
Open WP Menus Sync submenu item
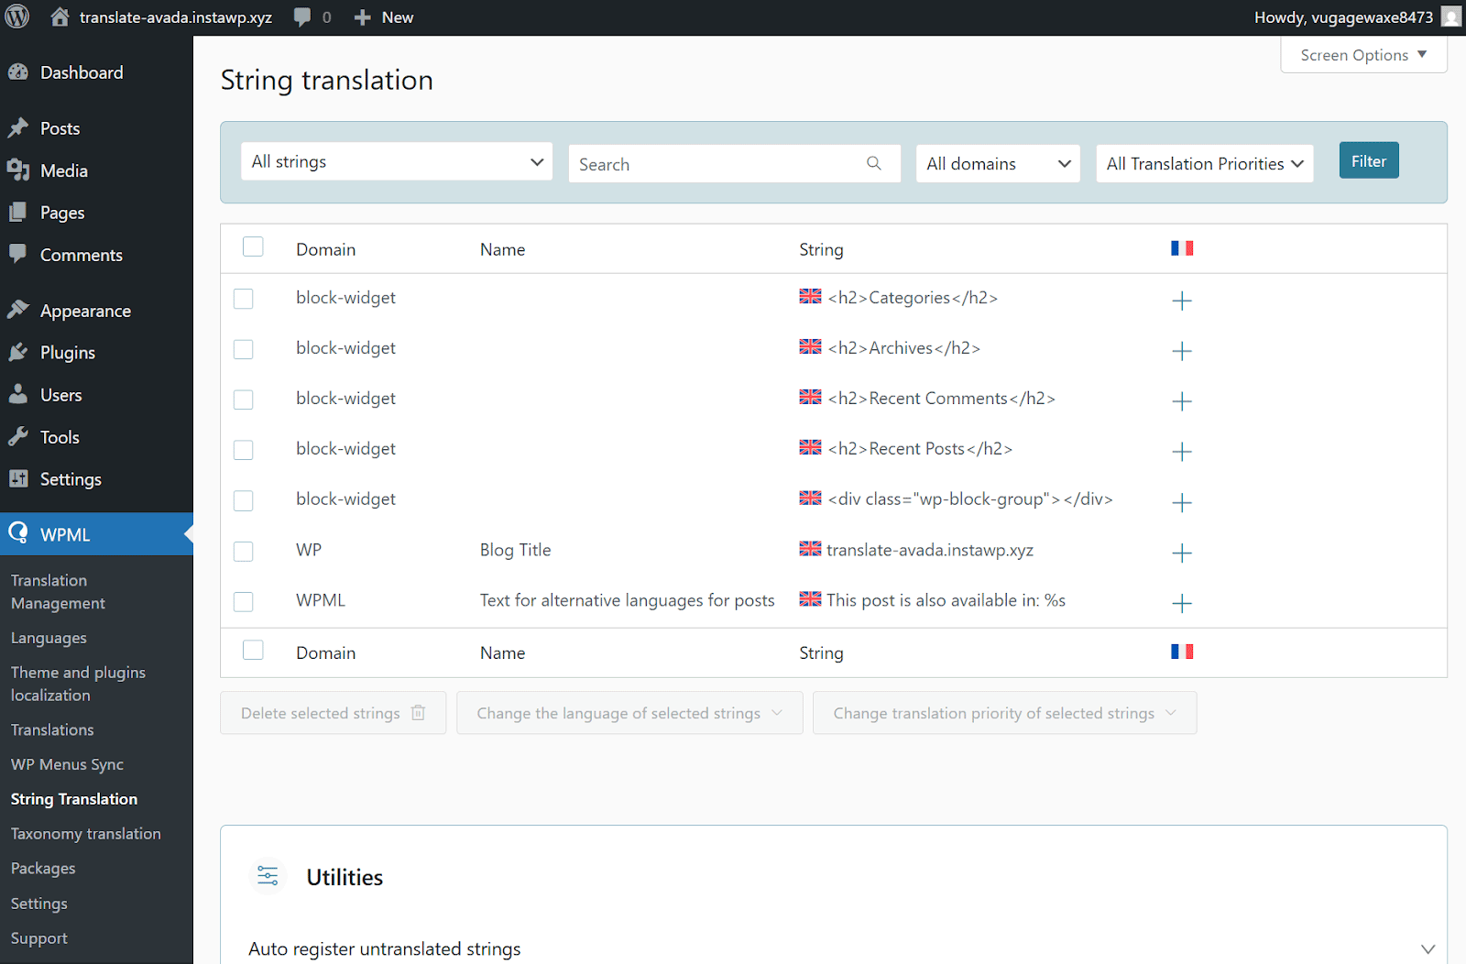(x=67, y=764)
